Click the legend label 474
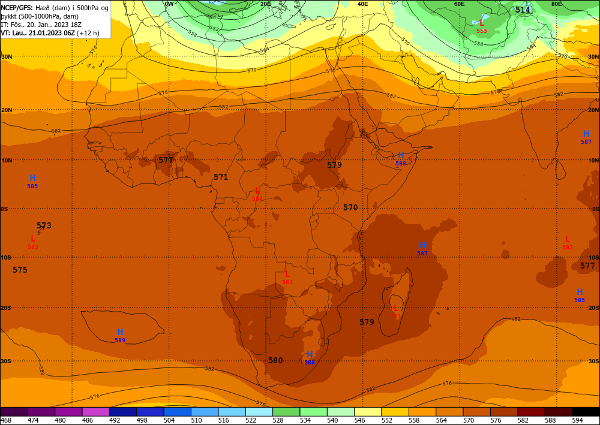This screenshot has height=425, width=600. pyautogui.click(x=33, y=420)
